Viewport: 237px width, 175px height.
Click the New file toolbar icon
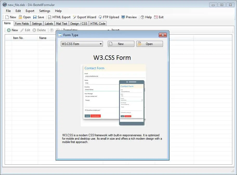click(7, 17)
